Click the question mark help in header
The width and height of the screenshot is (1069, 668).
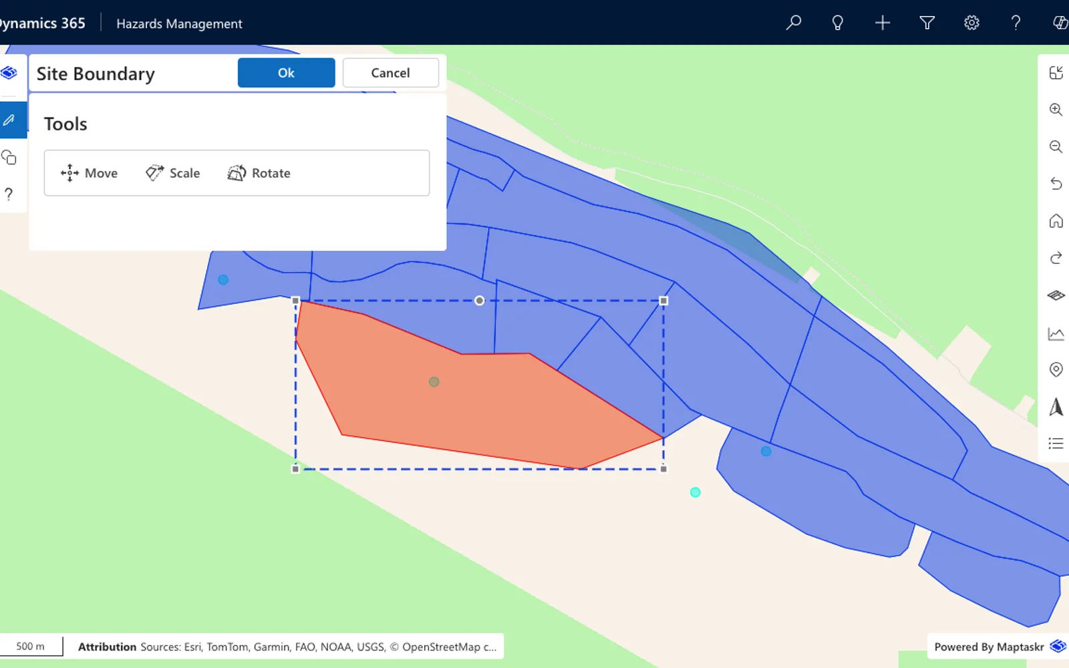click(1016, 23)
